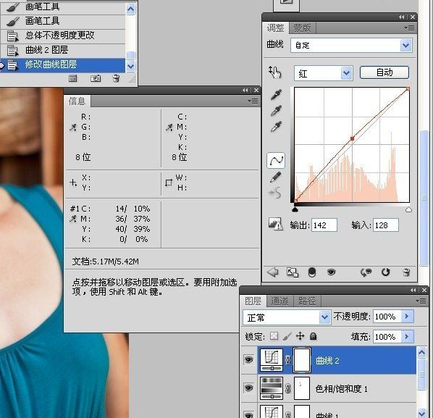
Task: Switch to the 通道 tab
Action: [x=279, y=301]
